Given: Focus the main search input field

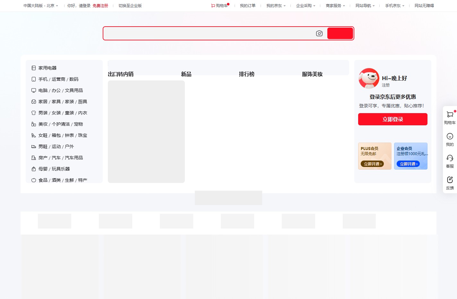Looking at the screenshot, I should click(209, 33).
